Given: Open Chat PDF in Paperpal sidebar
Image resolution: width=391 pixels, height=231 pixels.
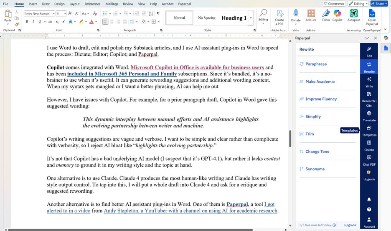Looking at the screenshot, I should tap(369, 161).
